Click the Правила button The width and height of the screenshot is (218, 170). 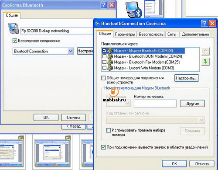pos(192,131)
